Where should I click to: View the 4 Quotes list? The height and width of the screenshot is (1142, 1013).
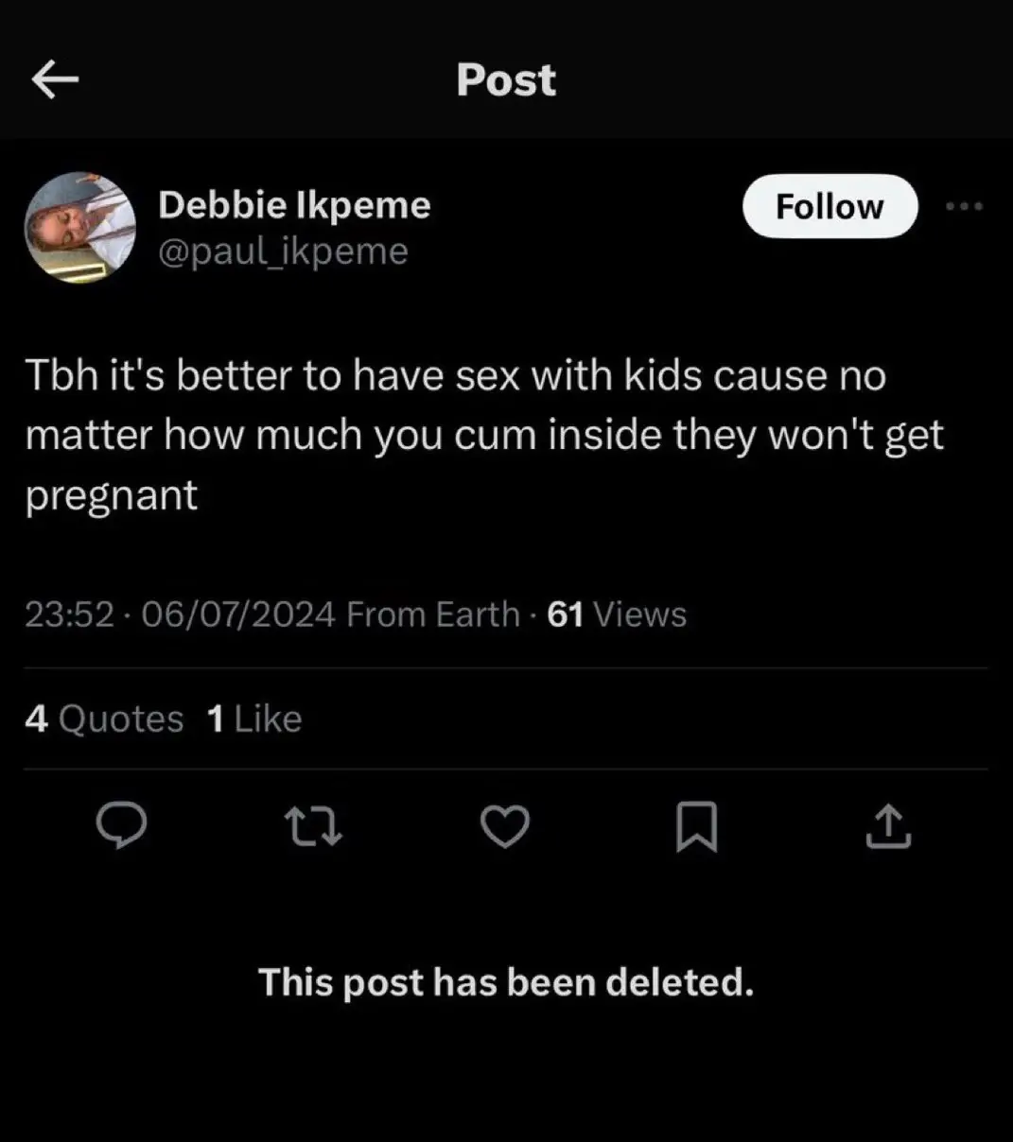click(104, 719)
